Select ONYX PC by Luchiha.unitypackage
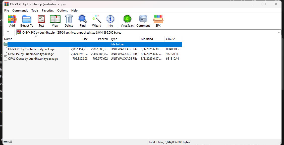284x145 pixels. tap(31, 49)
